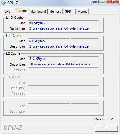This screenshot has width=120, height=134.
Task: Click the L1 D-Cache size field
Action: point(49,23)
